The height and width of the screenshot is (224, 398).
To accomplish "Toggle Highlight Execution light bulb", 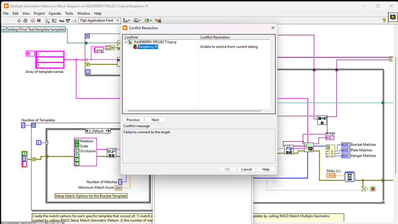I will 47,21.
